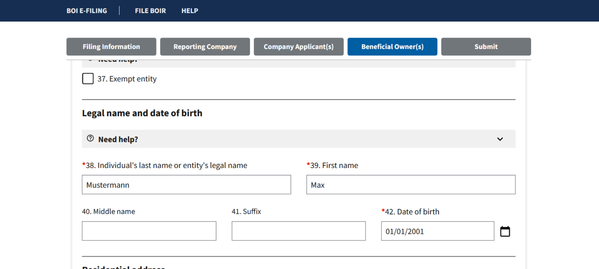Select the Beneficial Owner(s) tab
This screenshot has height=269, width=599.
(x=392, y=47)
